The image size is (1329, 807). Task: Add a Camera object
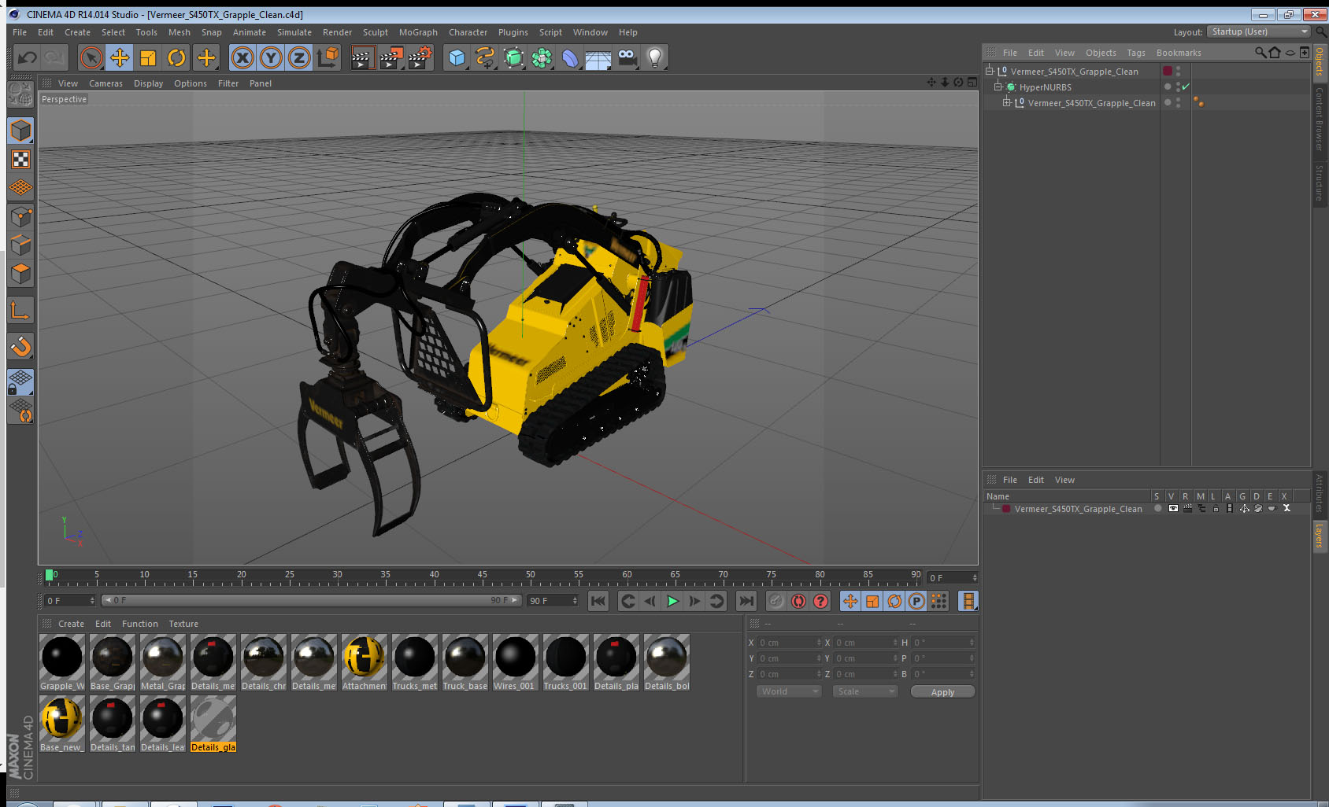coord(627,57)
